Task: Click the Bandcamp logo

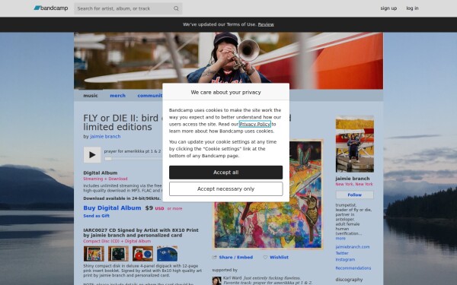Action: click(x=51, y=8)
